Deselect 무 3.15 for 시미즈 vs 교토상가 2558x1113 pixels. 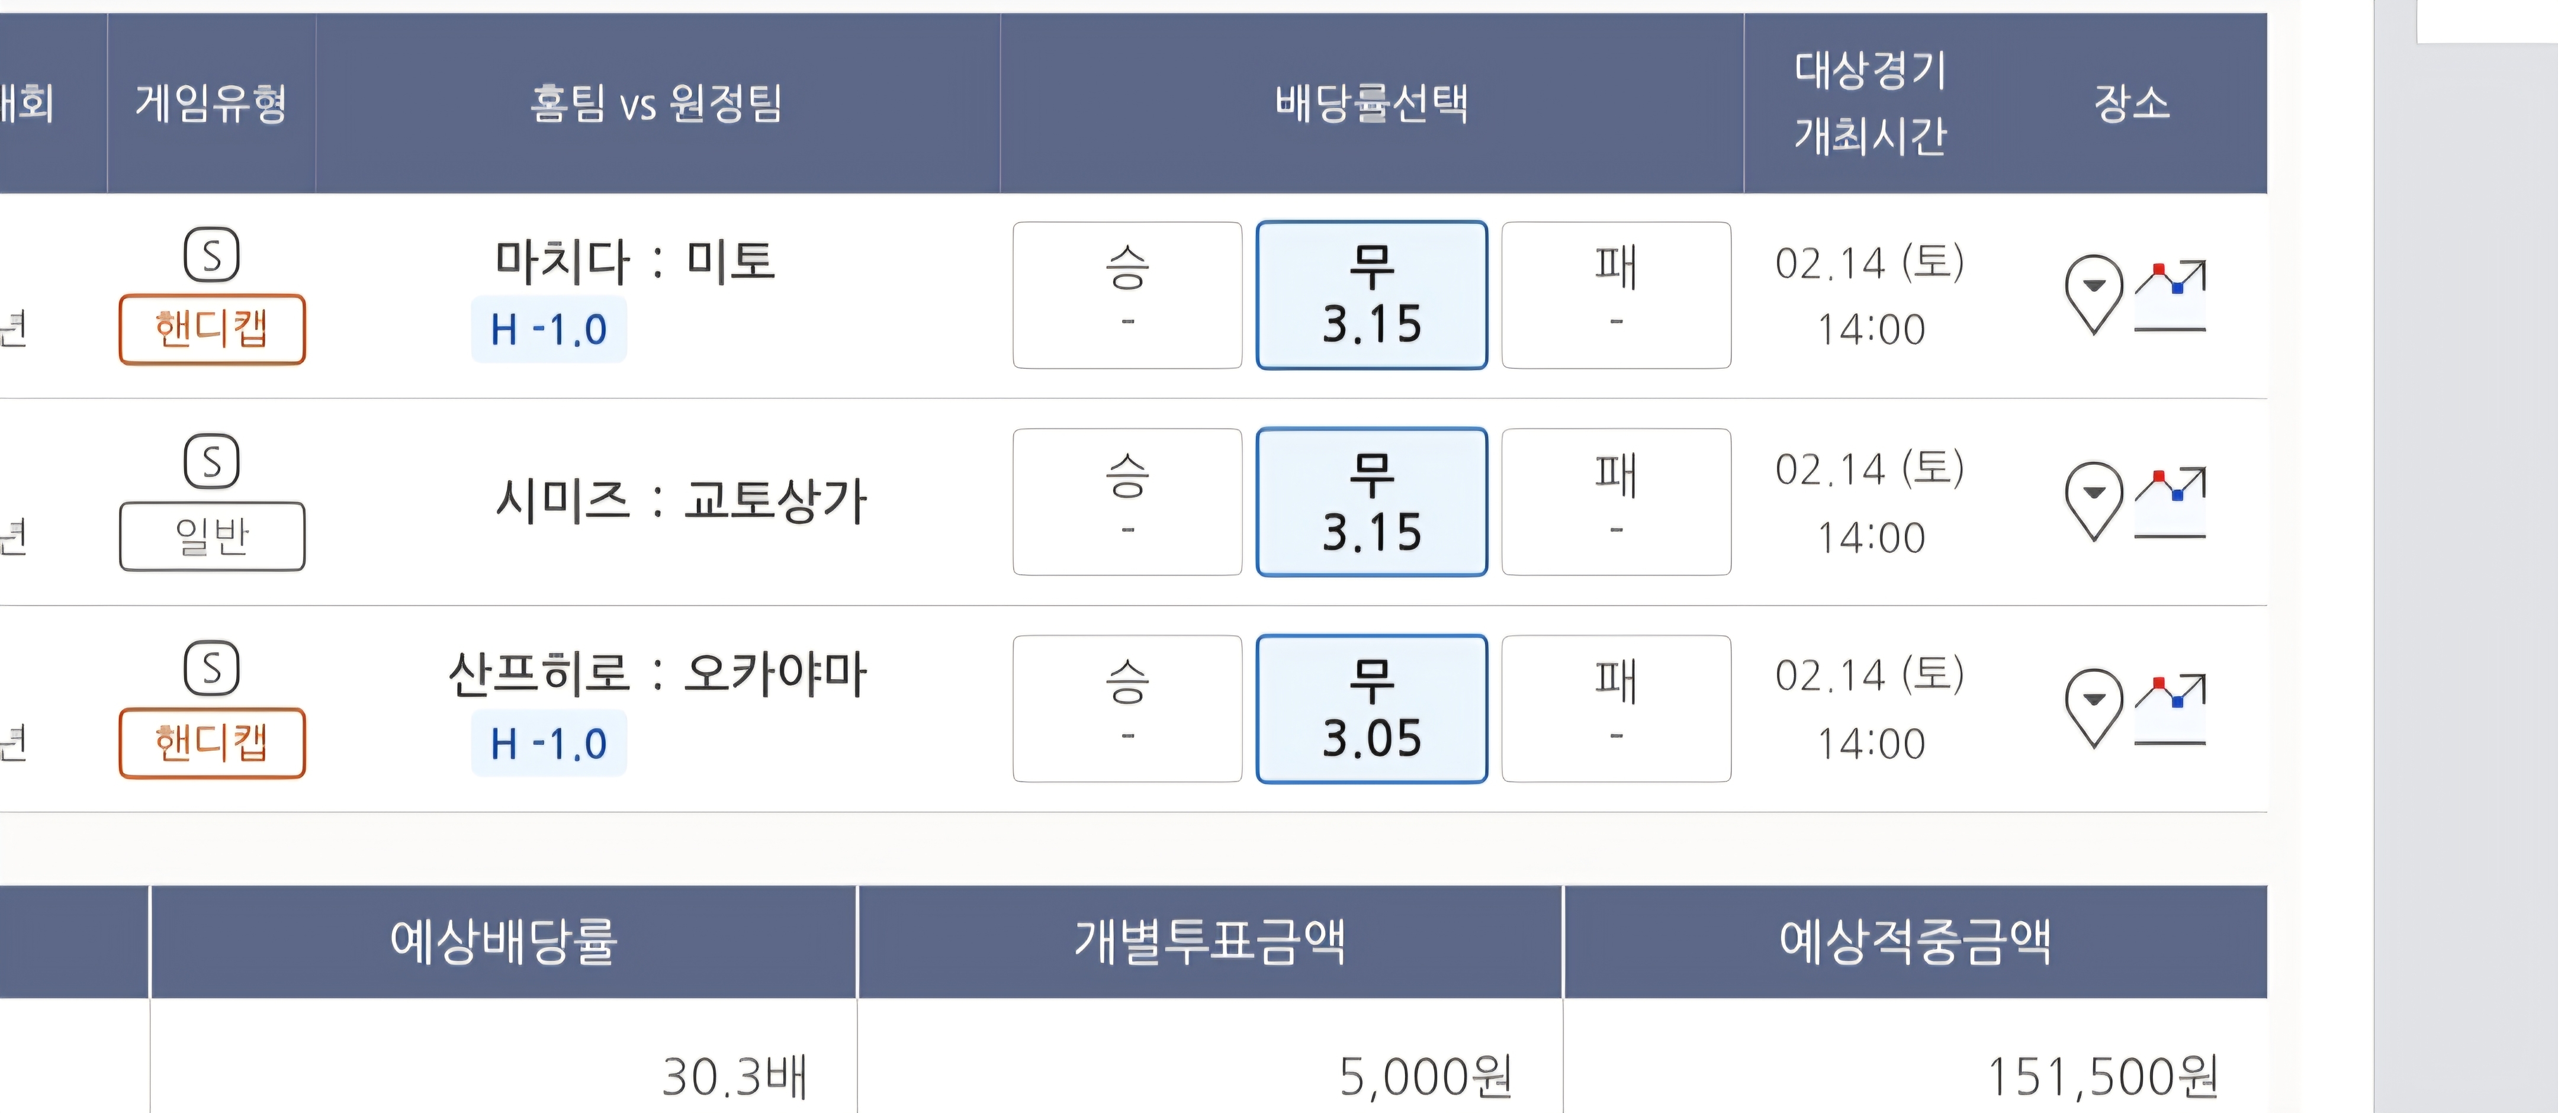click(x=1371, y=501)
